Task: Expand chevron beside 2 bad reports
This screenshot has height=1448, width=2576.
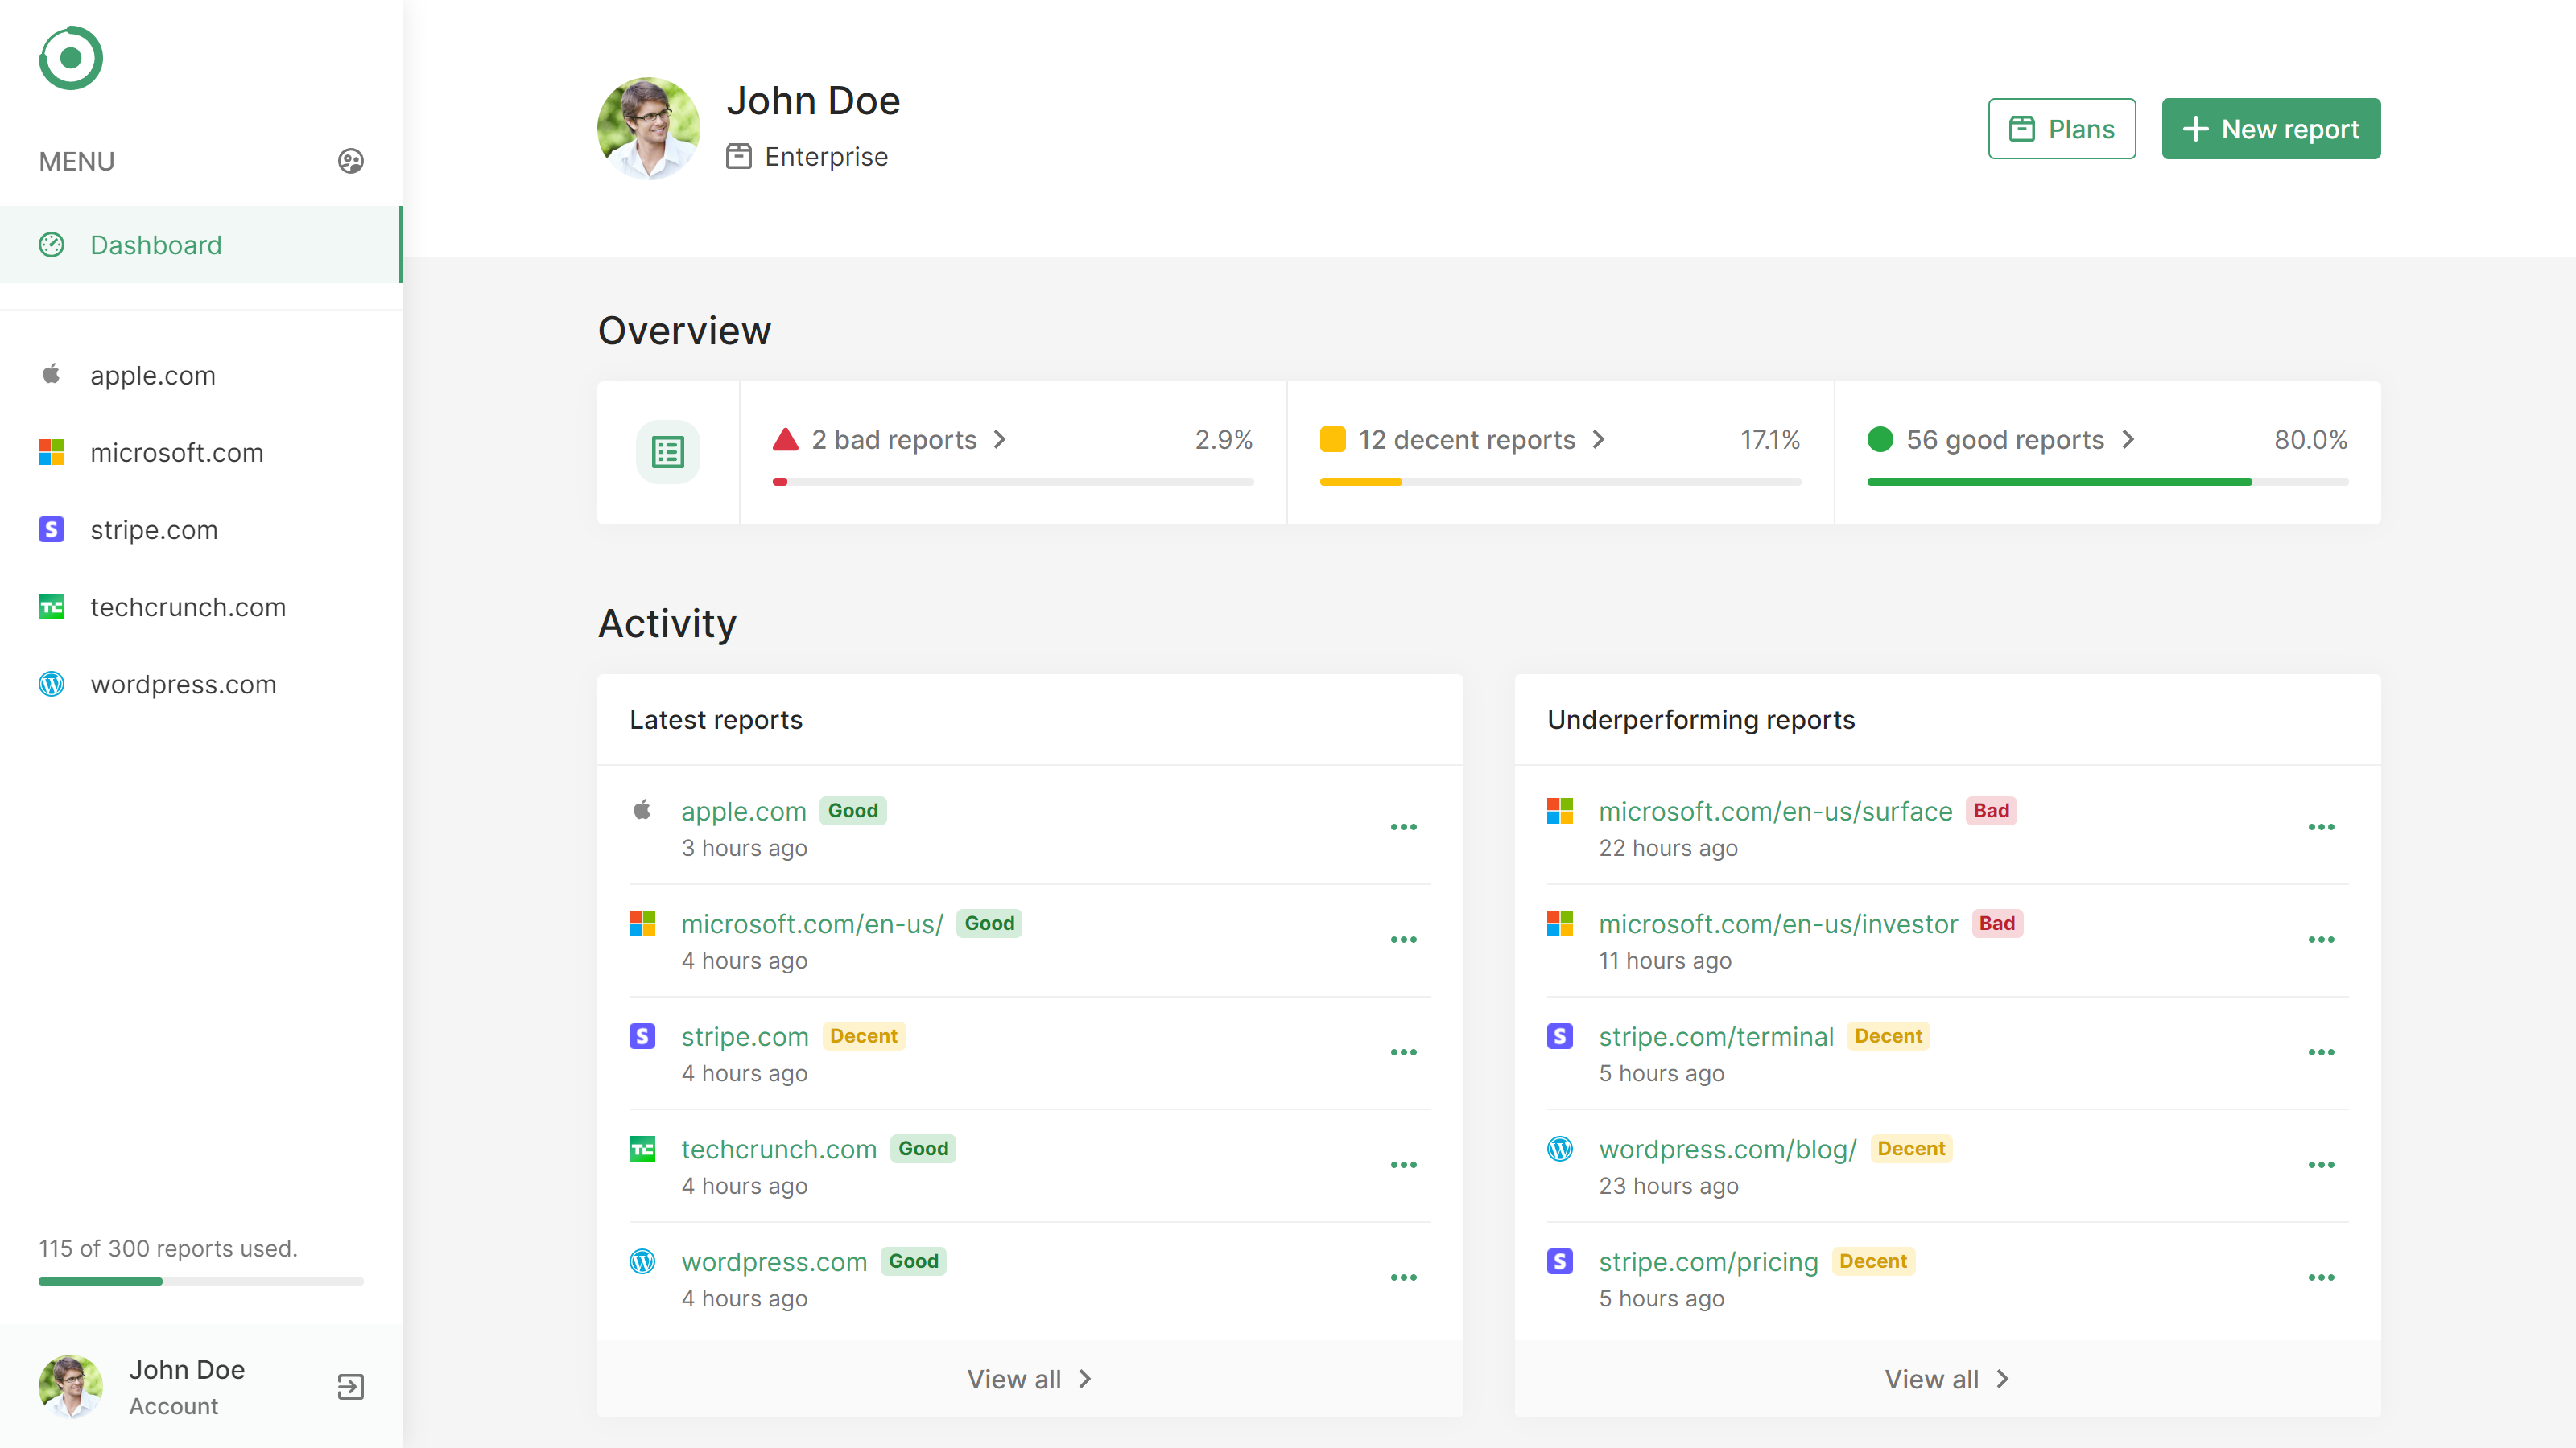Action: 1000,440
